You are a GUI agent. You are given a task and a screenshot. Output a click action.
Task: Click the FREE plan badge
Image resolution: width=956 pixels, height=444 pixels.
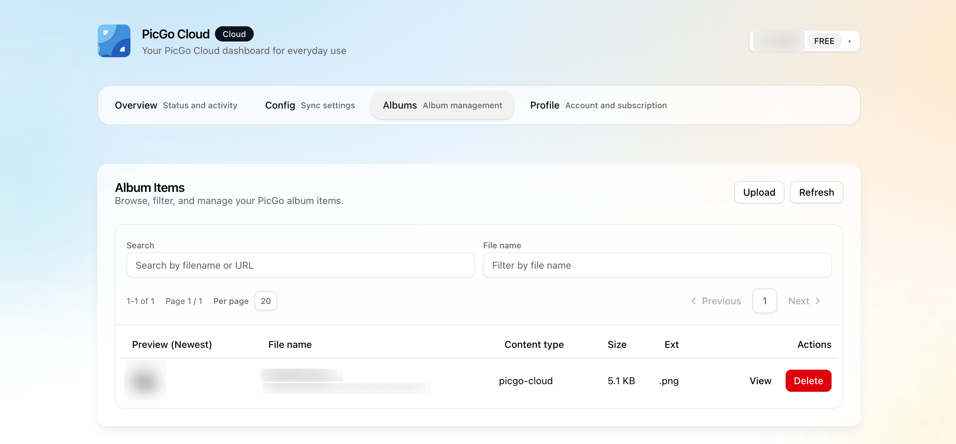(824, 41)
